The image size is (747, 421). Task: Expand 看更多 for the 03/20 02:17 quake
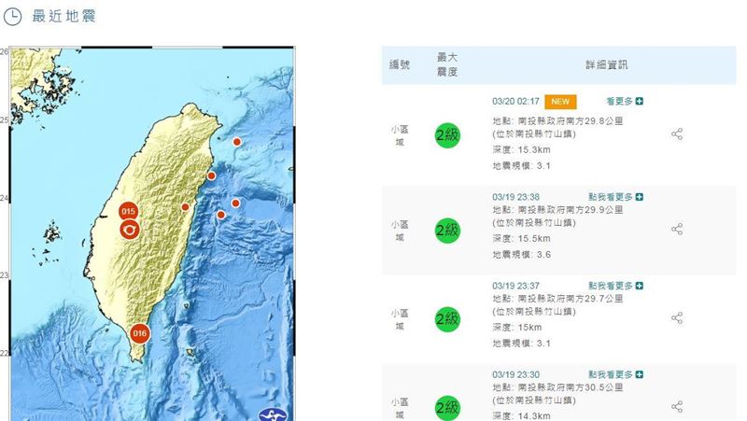[625, 101]
